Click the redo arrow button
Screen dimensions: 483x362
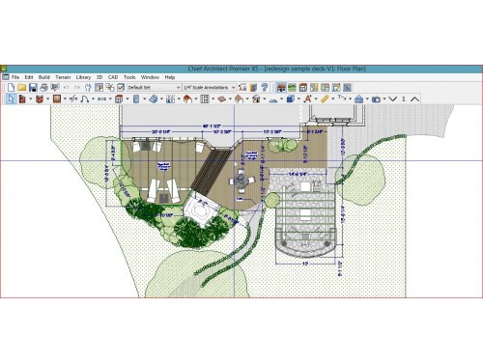click(77, 87)
